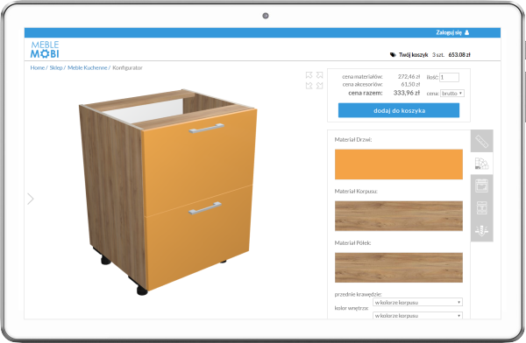Go to Meble Kuchenne breadcrumb
Screen dimensions: 526x343
coord(87,67)
